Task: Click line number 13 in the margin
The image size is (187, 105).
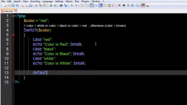Action: [6, 73]
